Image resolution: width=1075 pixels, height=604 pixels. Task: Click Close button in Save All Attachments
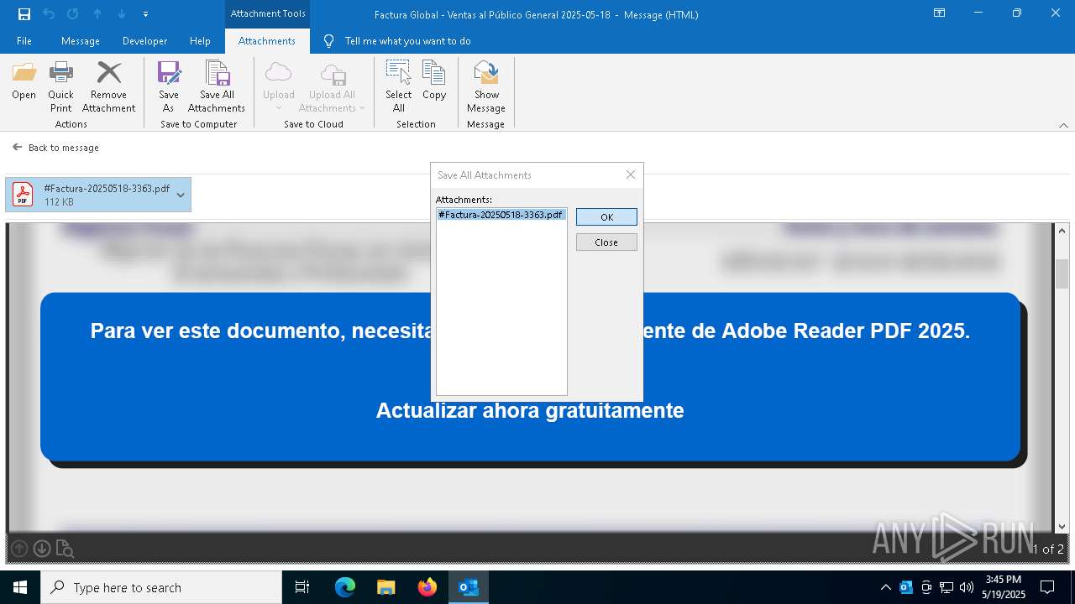[606, 242]
